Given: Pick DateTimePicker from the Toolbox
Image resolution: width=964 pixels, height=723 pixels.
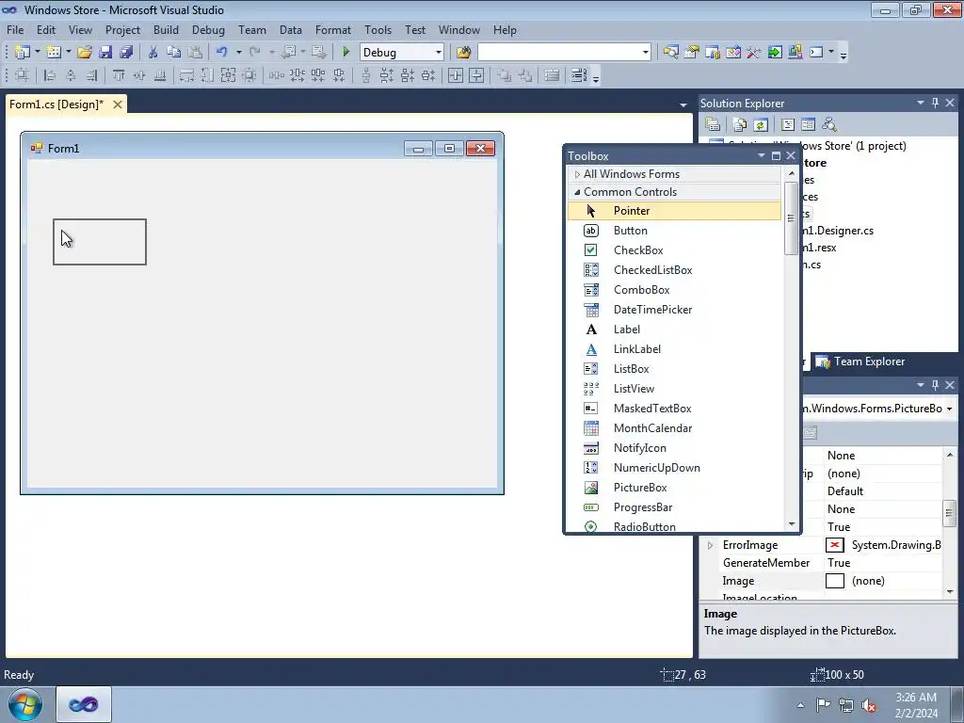Looking at the screenshot, I should coord(674,310).
